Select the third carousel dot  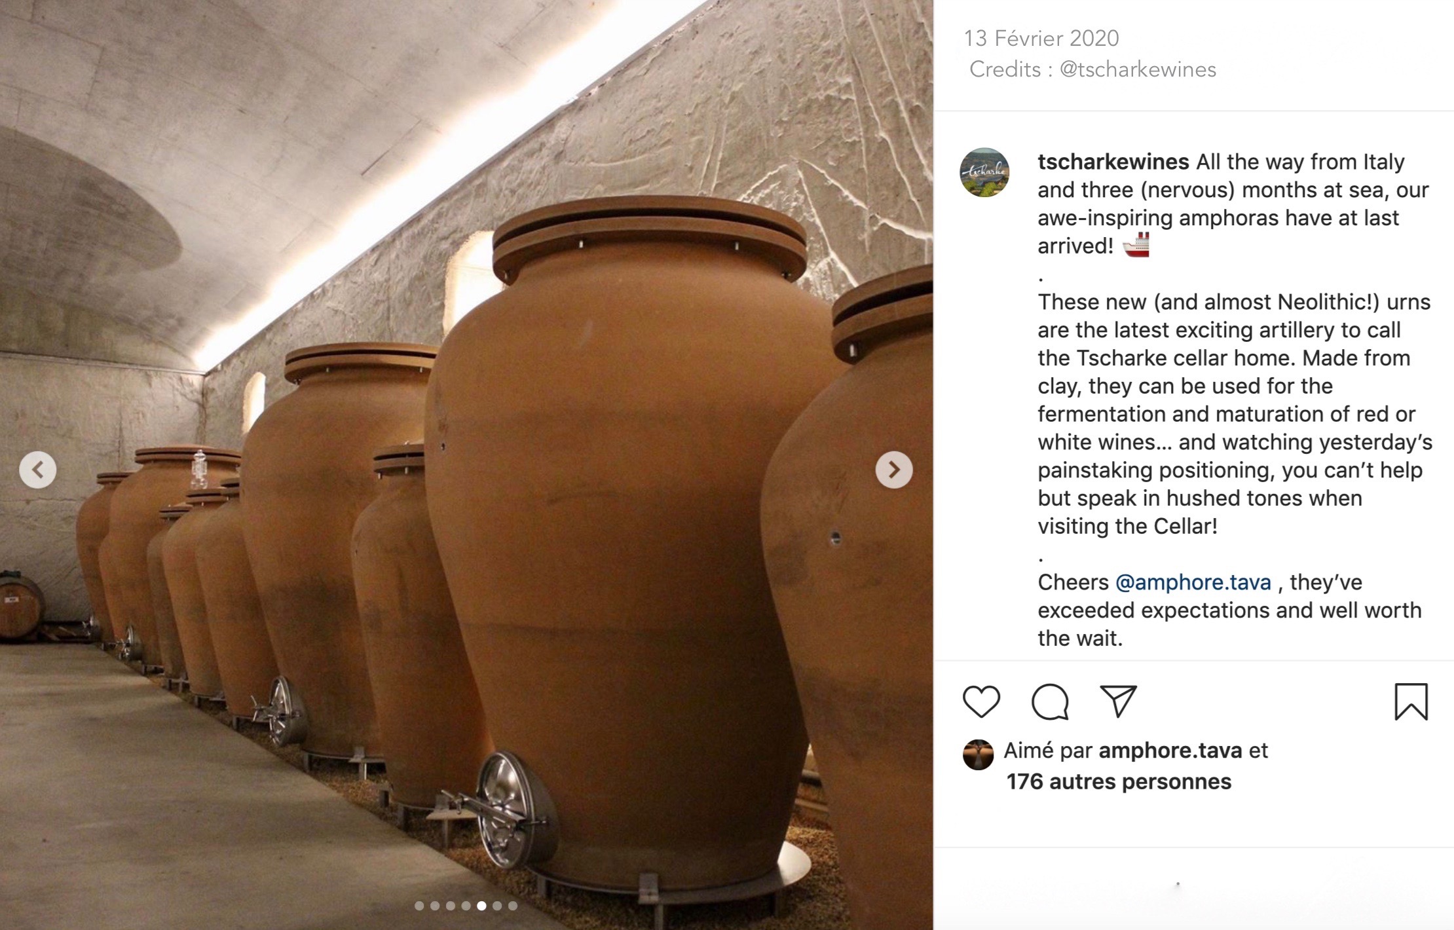pos(451,906)
